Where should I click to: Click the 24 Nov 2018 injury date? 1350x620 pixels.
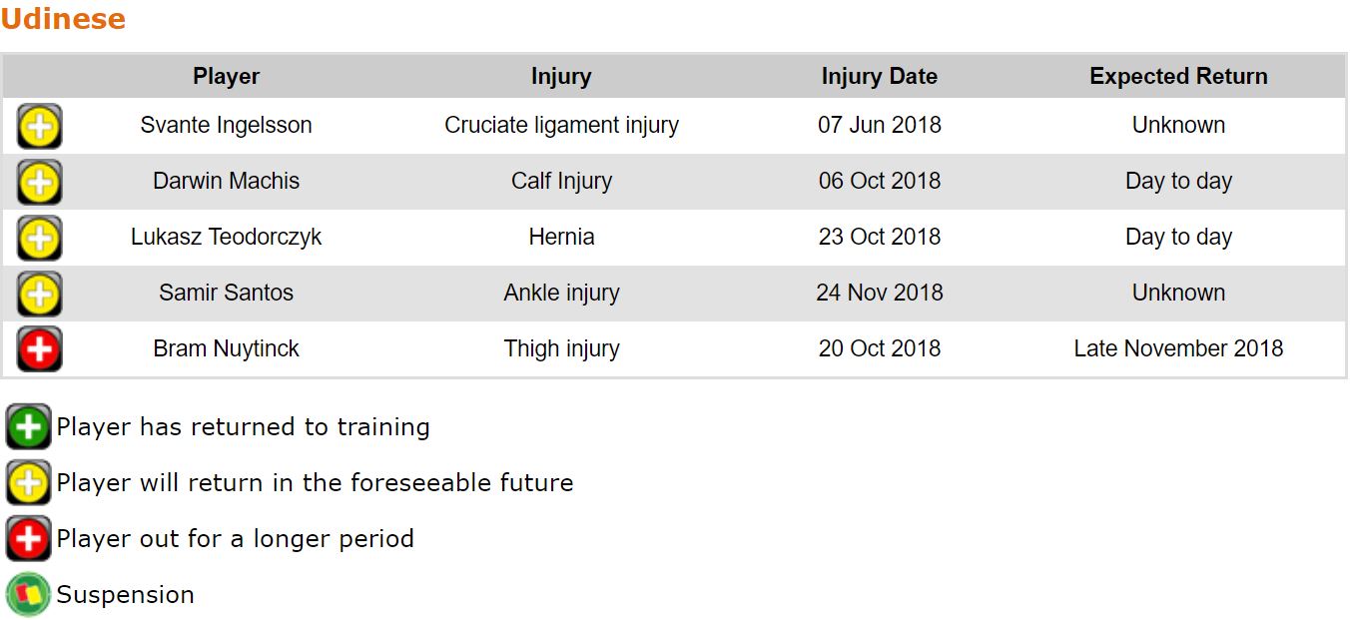pyautogui.click(x=879, y=294)
